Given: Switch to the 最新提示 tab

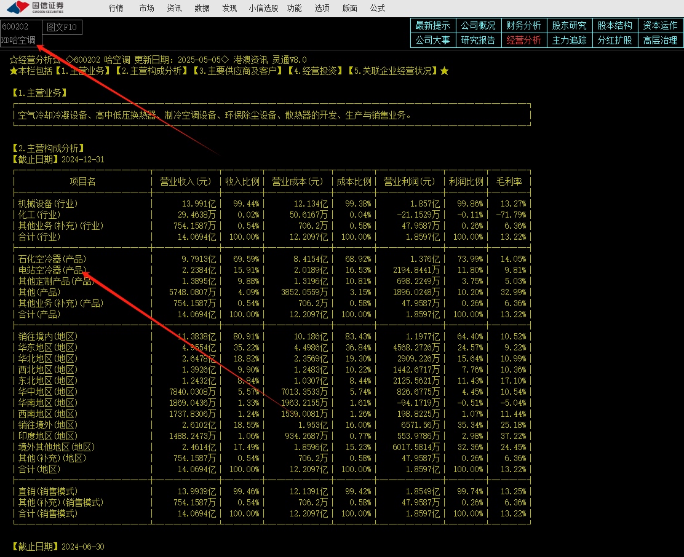Looking at the screenshot, I should (433, 25).
